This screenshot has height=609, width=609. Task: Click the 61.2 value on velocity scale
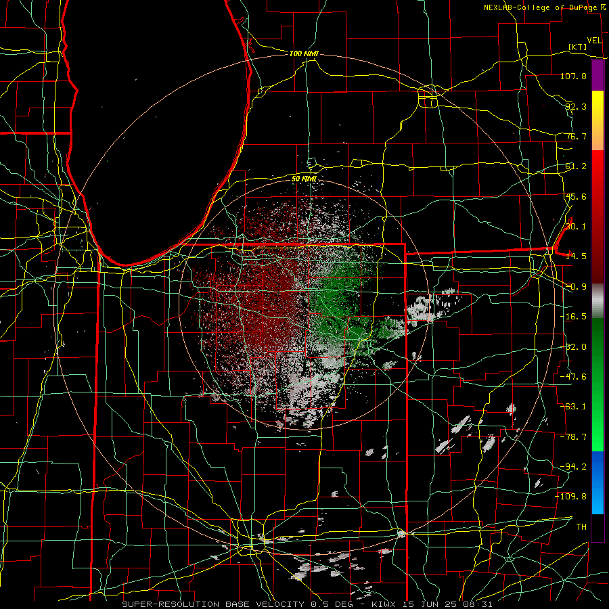coord(576,166)
